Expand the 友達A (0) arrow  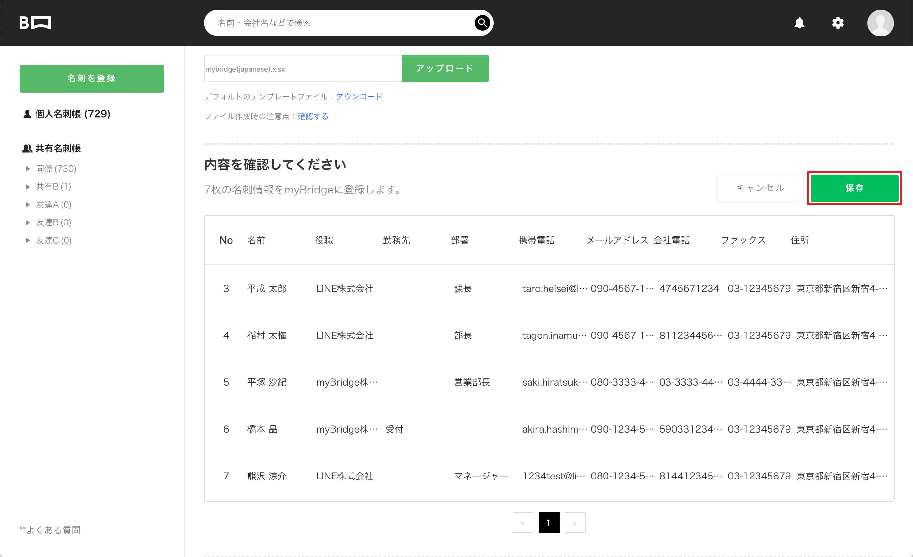[x=28, y=205]
